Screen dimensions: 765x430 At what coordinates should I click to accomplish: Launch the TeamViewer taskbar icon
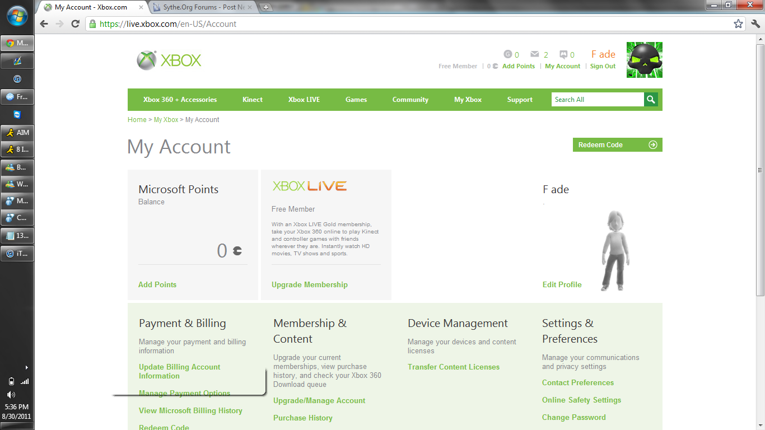pyautogui.click(x=17, y=114)
